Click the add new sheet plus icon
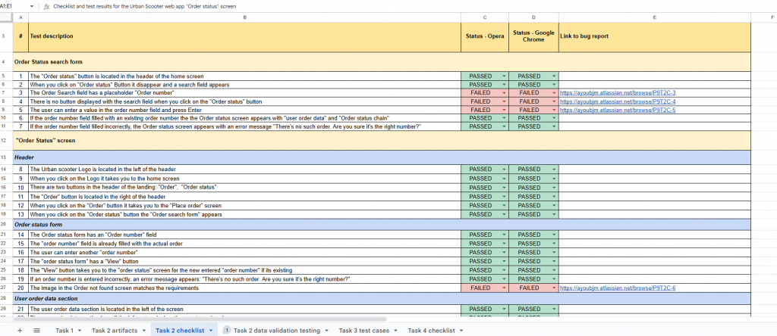The width and height of the screenshot is (777, 336). [20, 331]
